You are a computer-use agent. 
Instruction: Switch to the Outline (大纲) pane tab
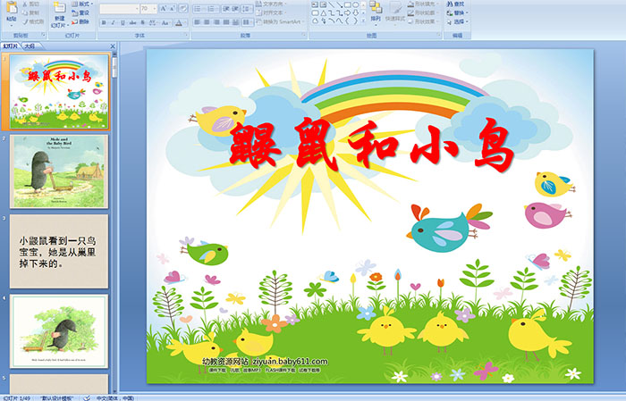pyautogui.click(x=30, y=46)
